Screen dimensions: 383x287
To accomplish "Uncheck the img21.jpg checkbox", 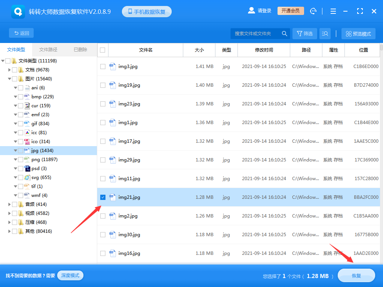I will [103, 197].
